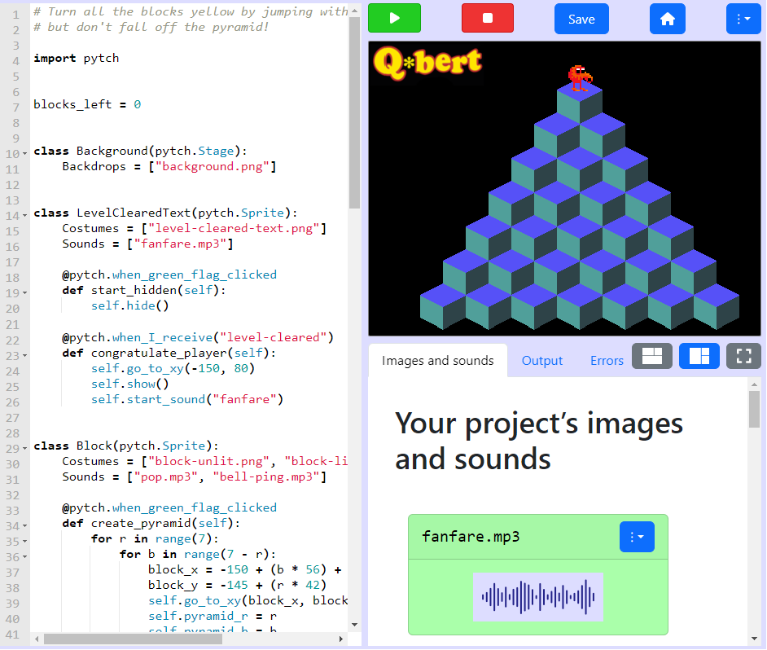Collapse the Background class at line 10
The width and height of the screenshot is (767, 650).
(24, 154)
